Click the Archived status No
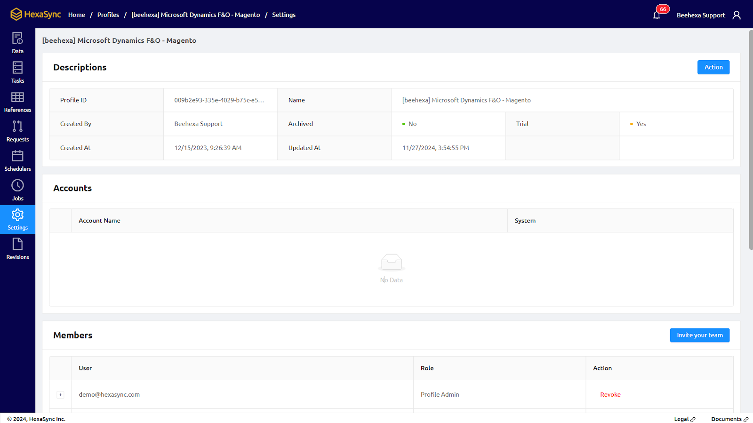Viewport: 753px width, 423px height. [x=409, y=124]
